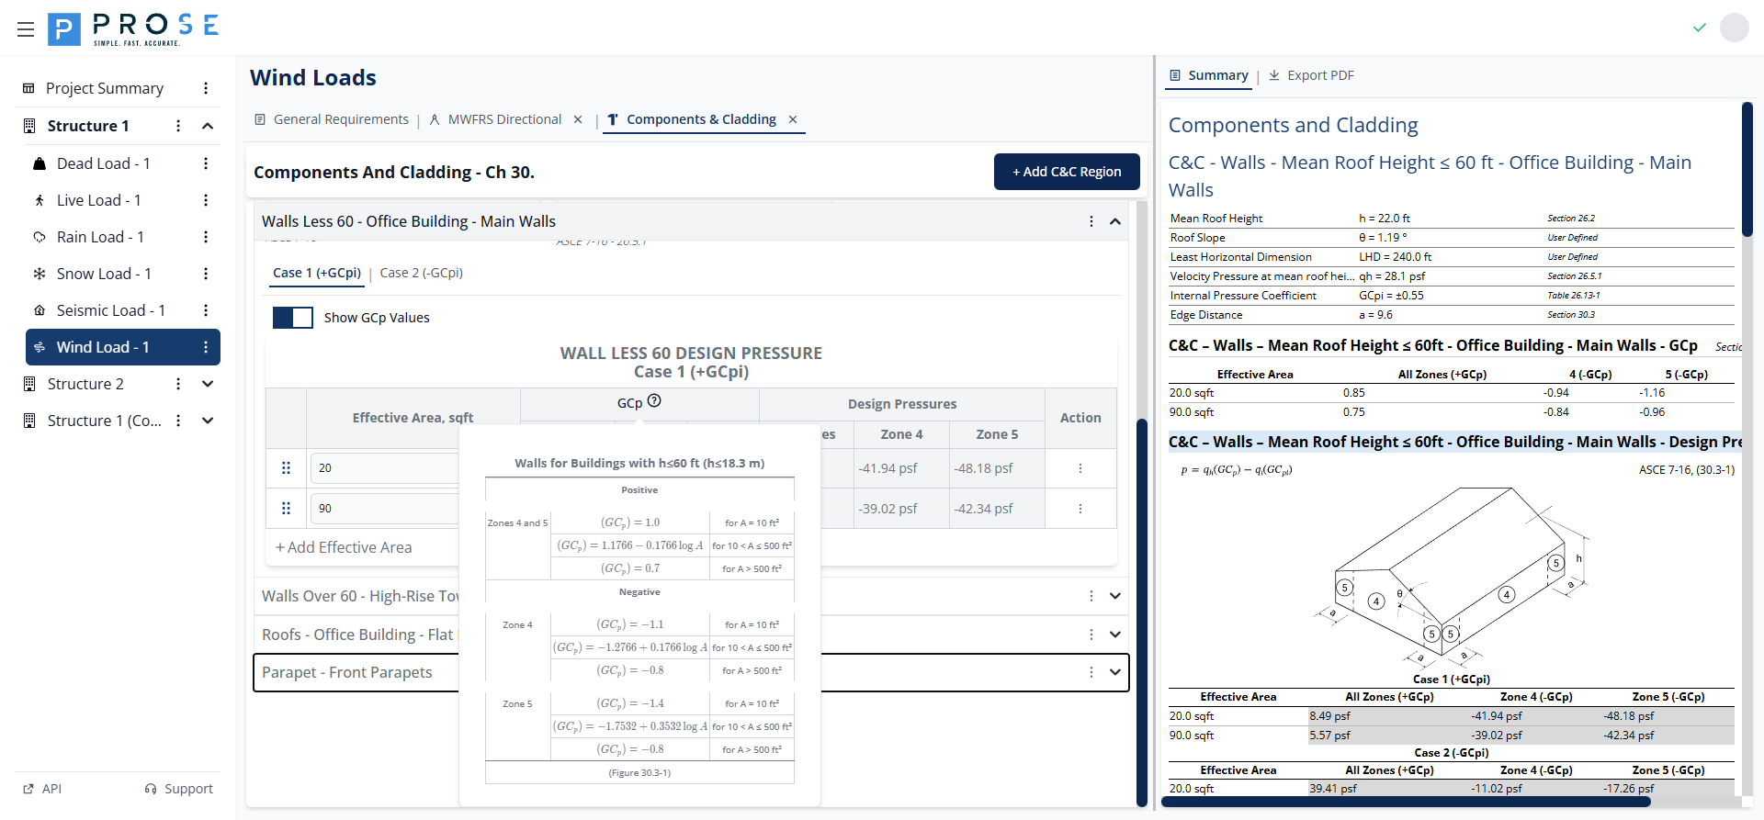1764x820 pixels.
Task: Open the action menu for the 90 sqft row
Action: (x=1080, y=509)
